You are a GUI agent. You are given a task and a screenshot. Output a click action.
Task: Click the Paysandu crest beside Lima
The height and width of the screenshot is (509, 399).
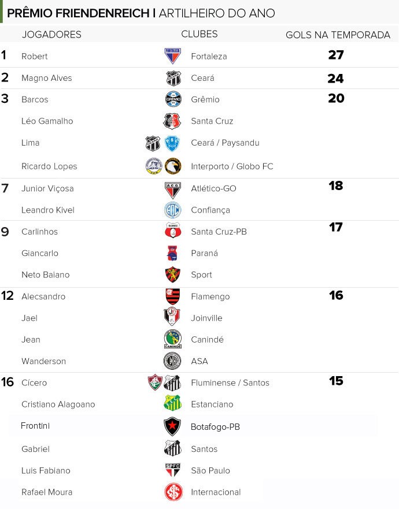click(x=172, y=143)
